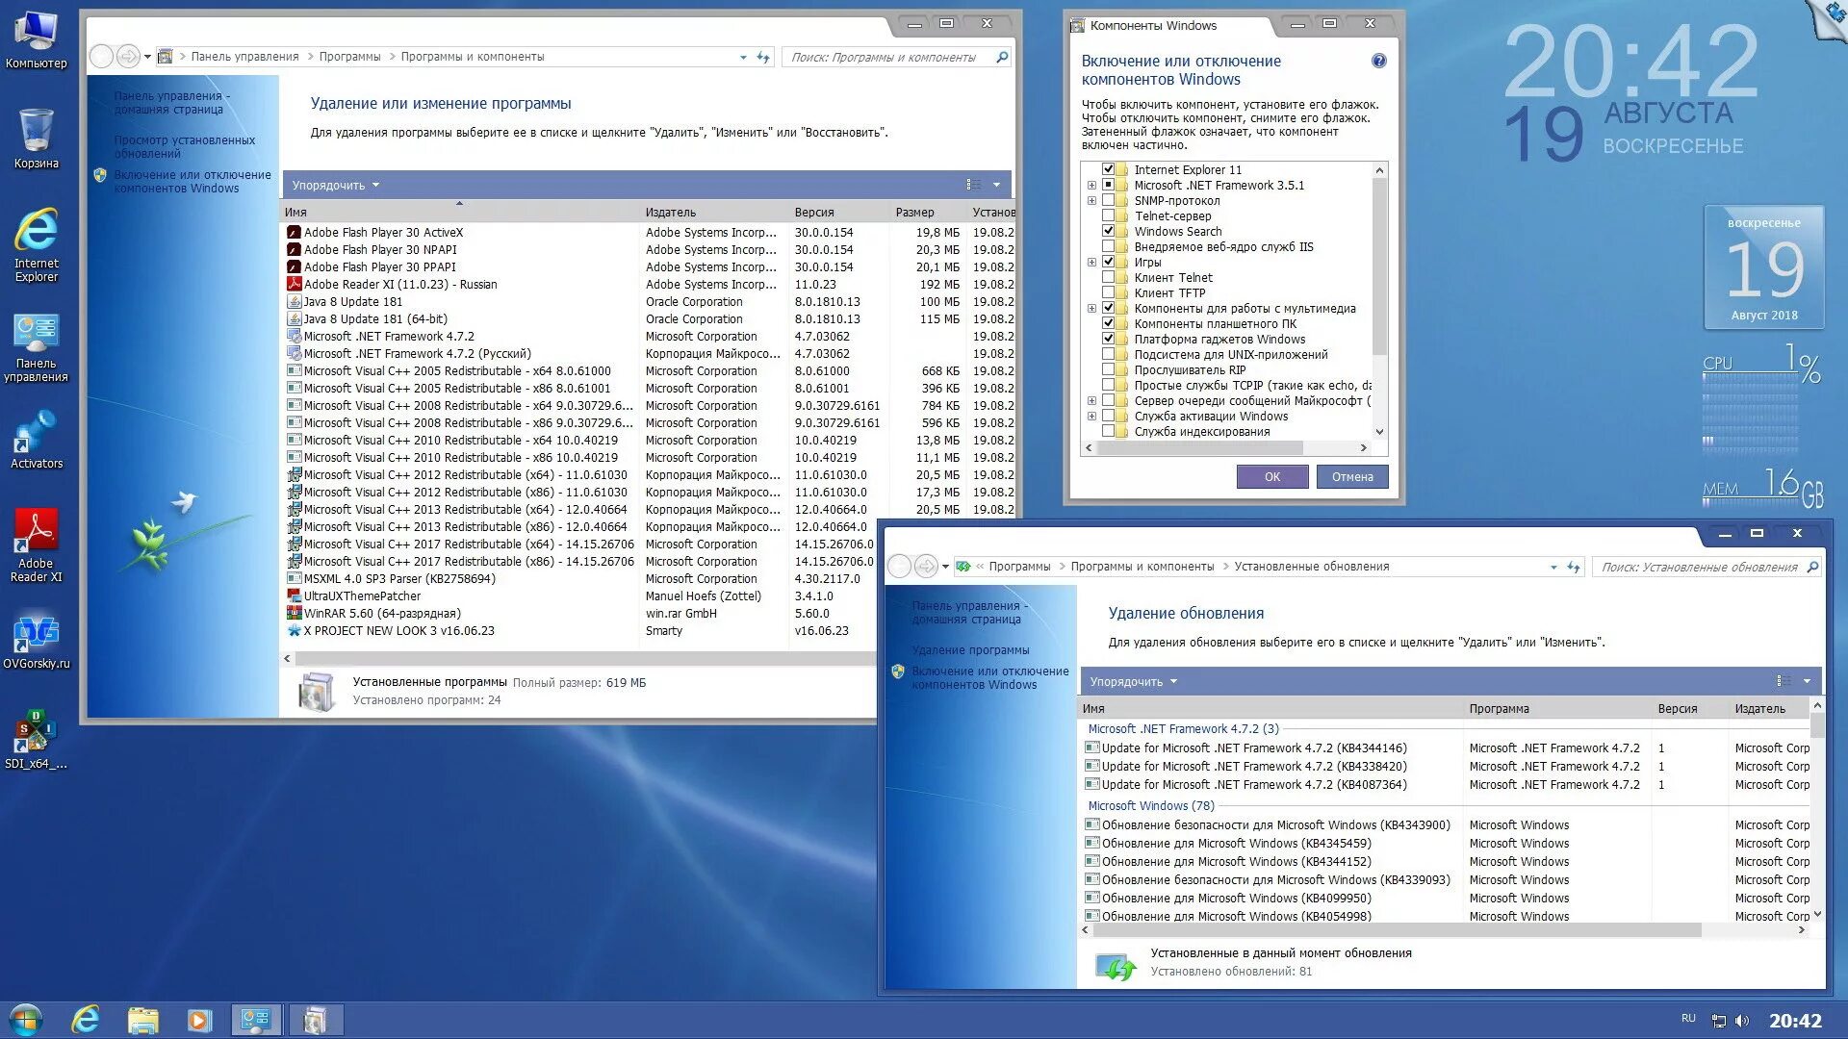Click the Программы breadcrumb in the address bar
The width and height of the screenshot is (1848, 1039).
349,57
